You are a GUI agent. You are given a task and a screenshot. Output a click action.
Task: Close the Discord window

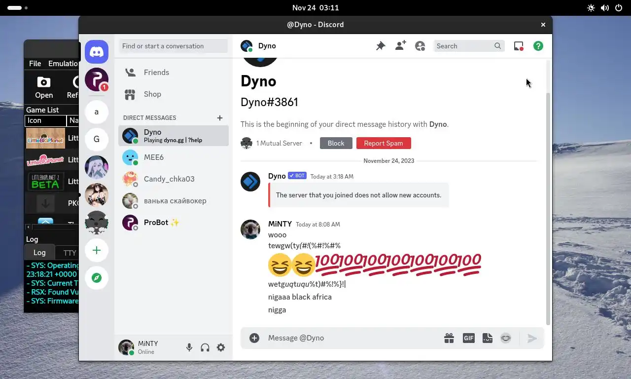point(543,25)
